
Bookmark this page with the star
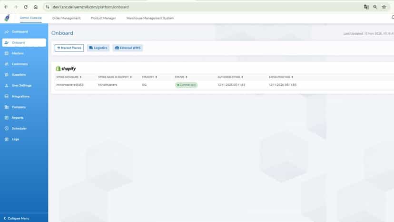coord(384,7)
